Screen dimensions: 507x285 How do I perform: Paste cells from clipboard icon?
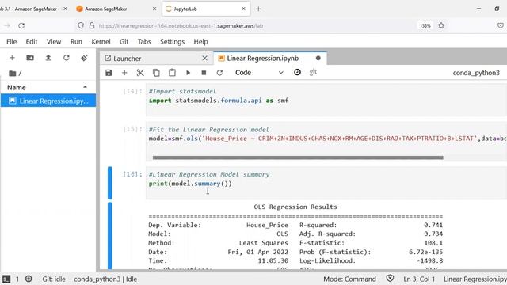[x=172, y=73]
